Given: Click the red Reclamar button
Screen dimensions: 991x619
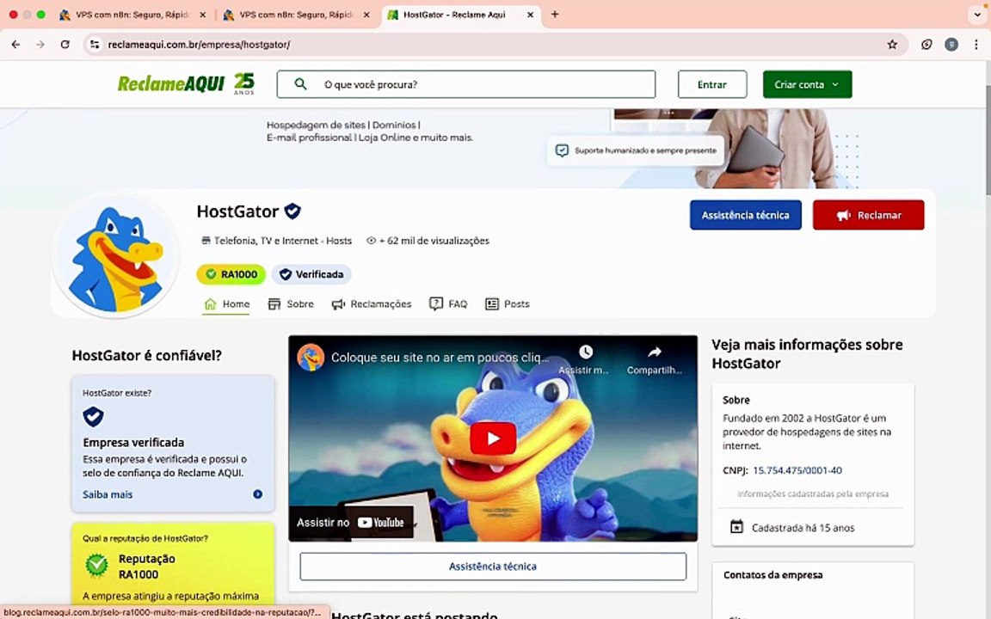Looking at the screenshot, I should [x=868, y=215].
